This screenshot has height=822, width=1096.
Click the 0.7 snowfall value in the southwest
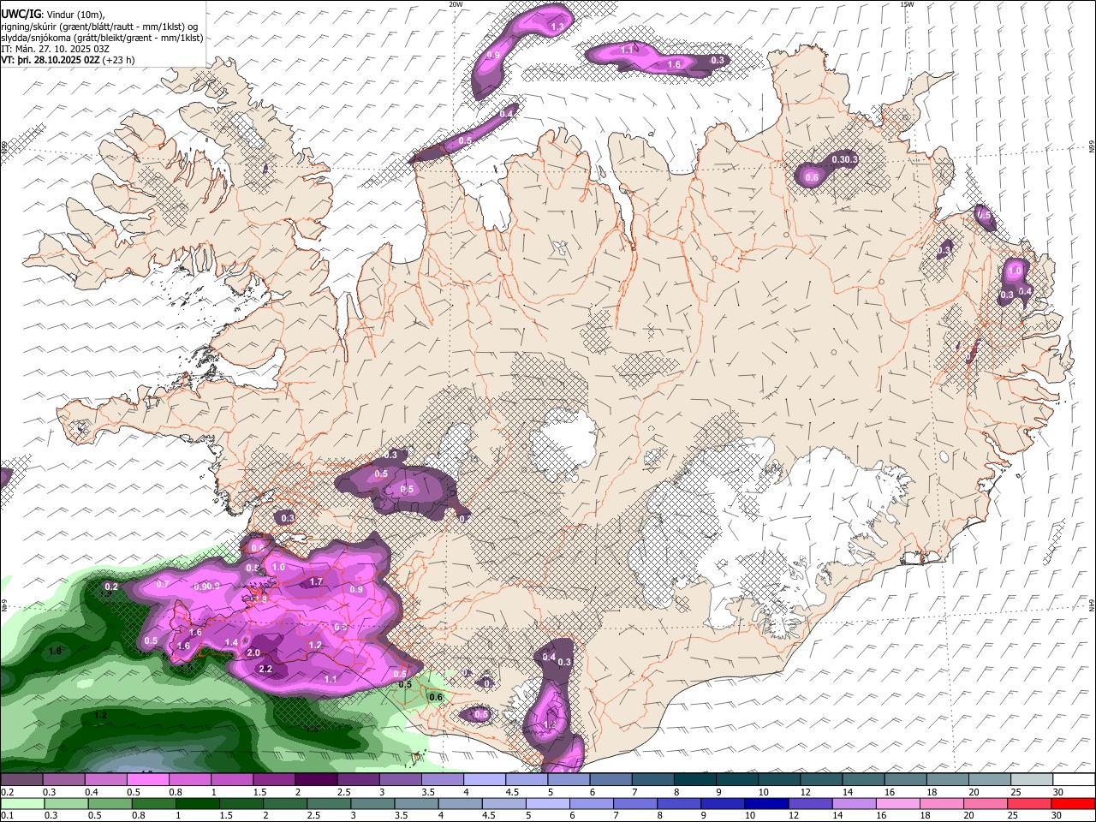163,584
